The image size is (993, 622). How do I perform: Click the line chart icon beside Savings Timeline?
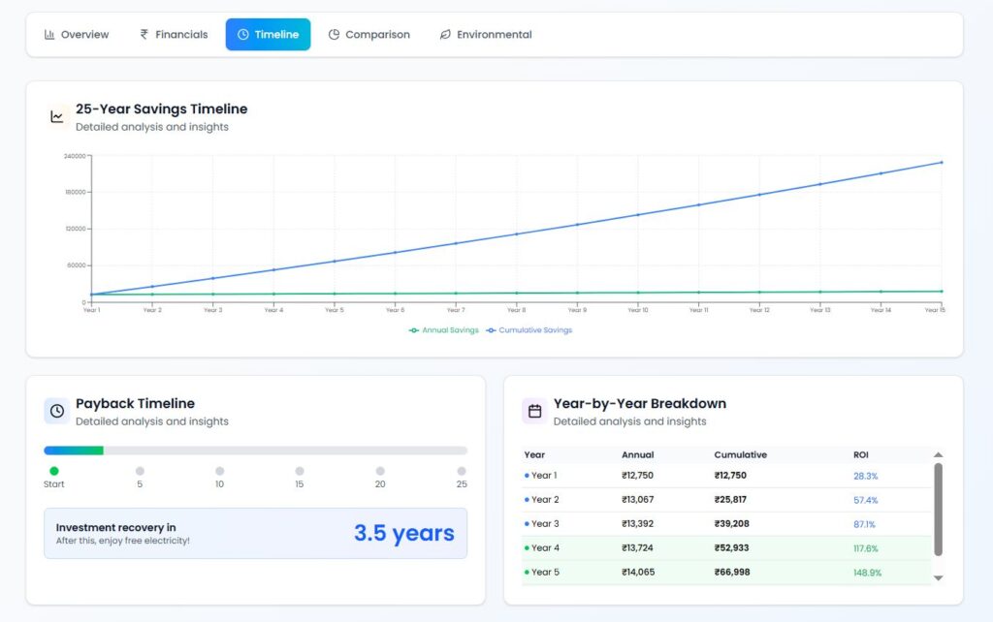[57, 117]
